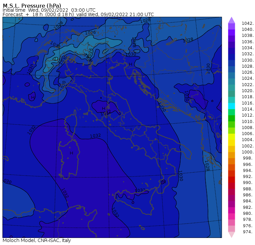Click the 1000. legend label
This screenshot has height=245, width=255.
coord(248,152)
